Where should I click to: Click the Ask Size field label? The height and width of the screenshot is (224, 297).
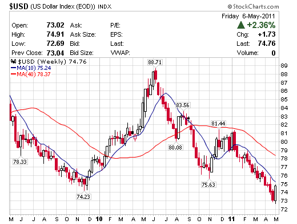[x=83, y=34]
